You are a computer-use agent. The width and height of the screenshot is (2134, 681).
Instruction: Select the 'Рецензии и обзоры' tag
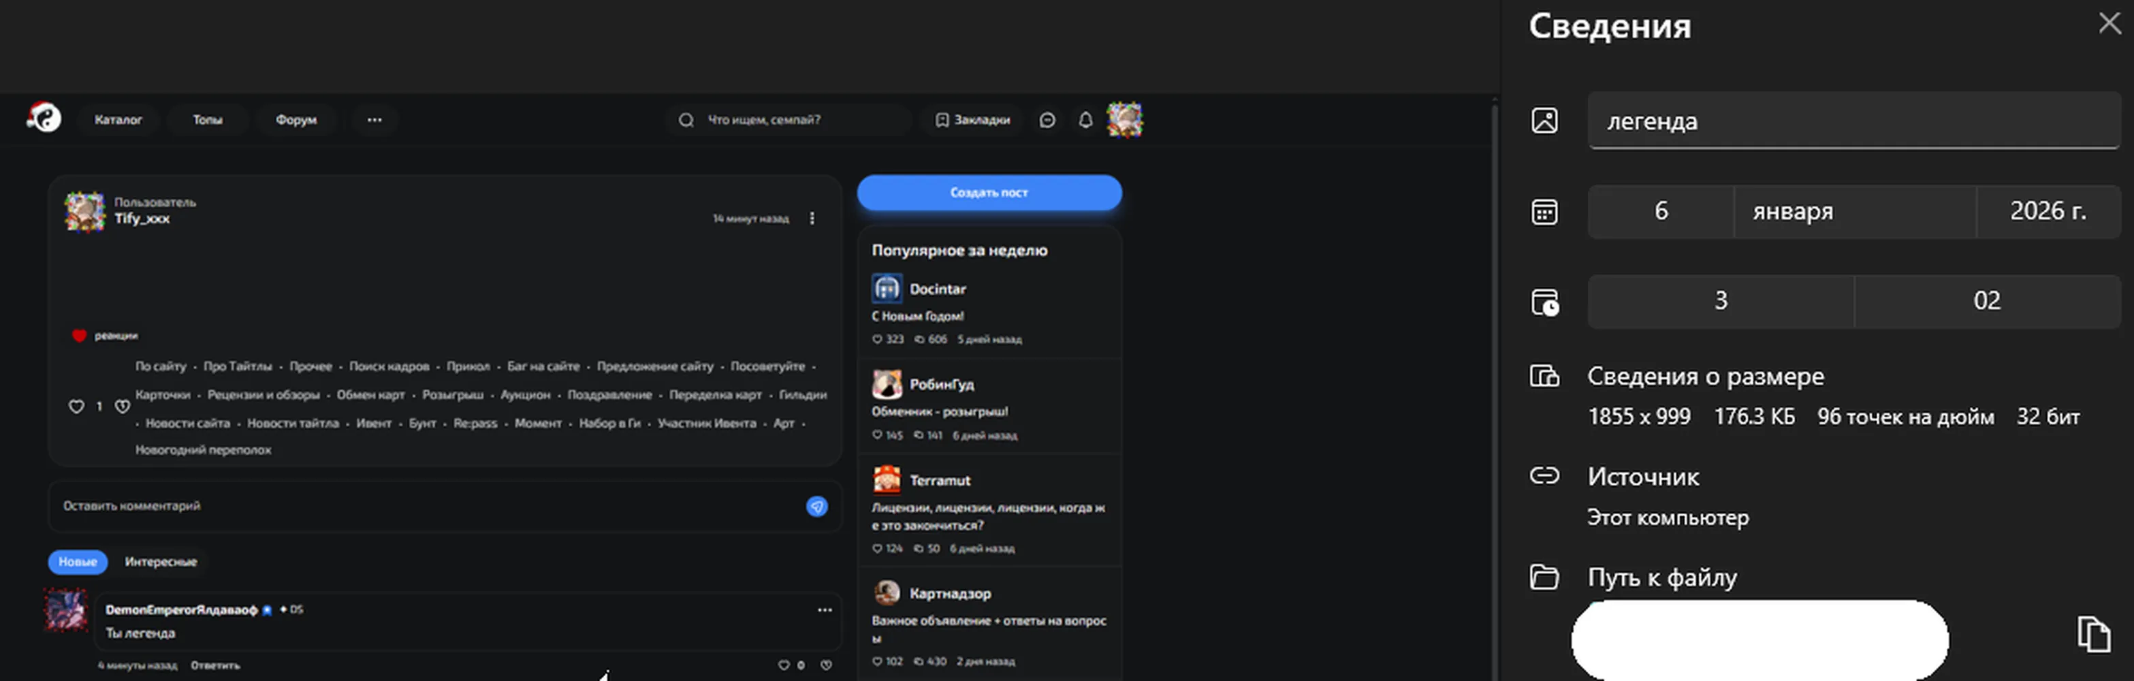point(264,394)
